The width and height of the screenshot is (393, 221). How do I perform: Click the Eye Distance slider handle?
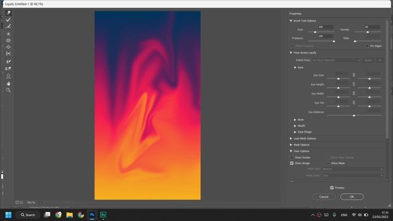click(354, 115)
